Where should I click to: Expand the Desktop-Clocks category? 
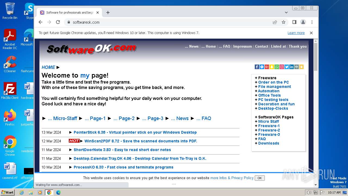coord(273,108)
